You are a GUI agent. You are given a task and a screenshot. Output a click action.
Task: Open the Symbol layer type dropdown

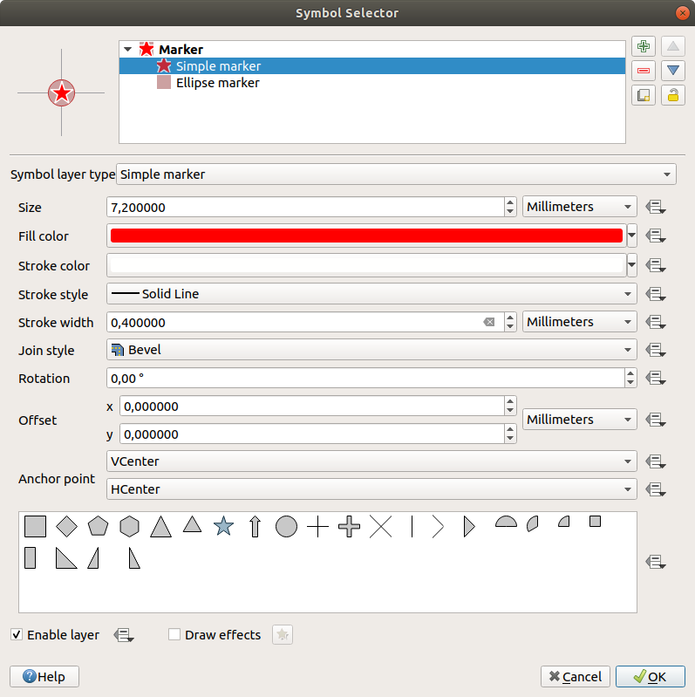tap(396, 174)
